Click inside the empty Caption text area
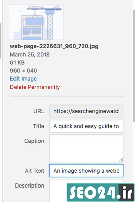 (x=86, y=148)
